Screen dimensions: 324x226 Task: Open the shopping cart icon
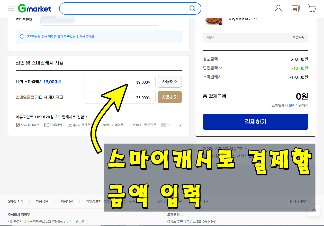pyautogui.click(x=312, y=8)
